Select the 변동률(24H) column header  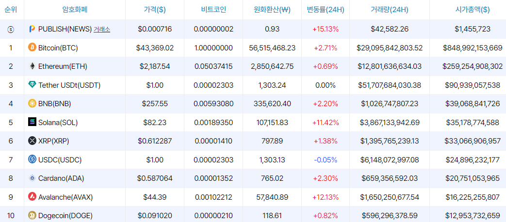(x=325, y=10)
